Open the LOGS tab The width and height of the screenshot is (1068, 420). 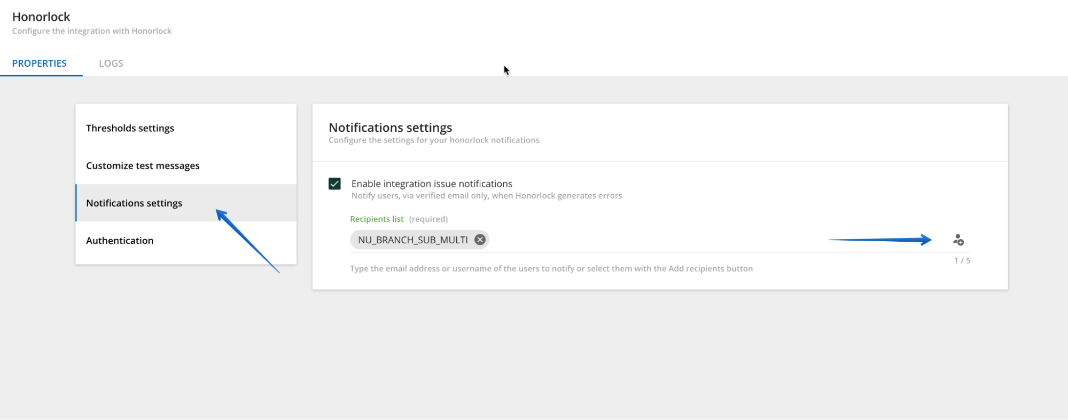tap(111, 63)
